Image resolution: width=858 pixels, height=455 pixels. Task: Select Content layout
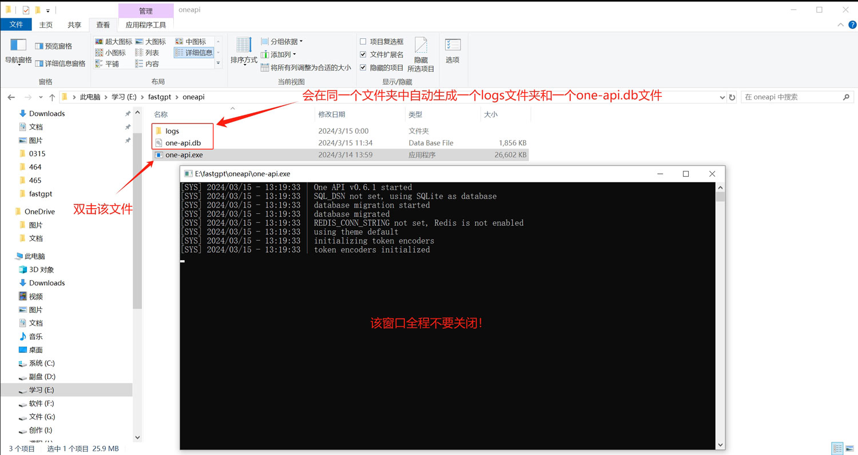[x=148, y=64]
